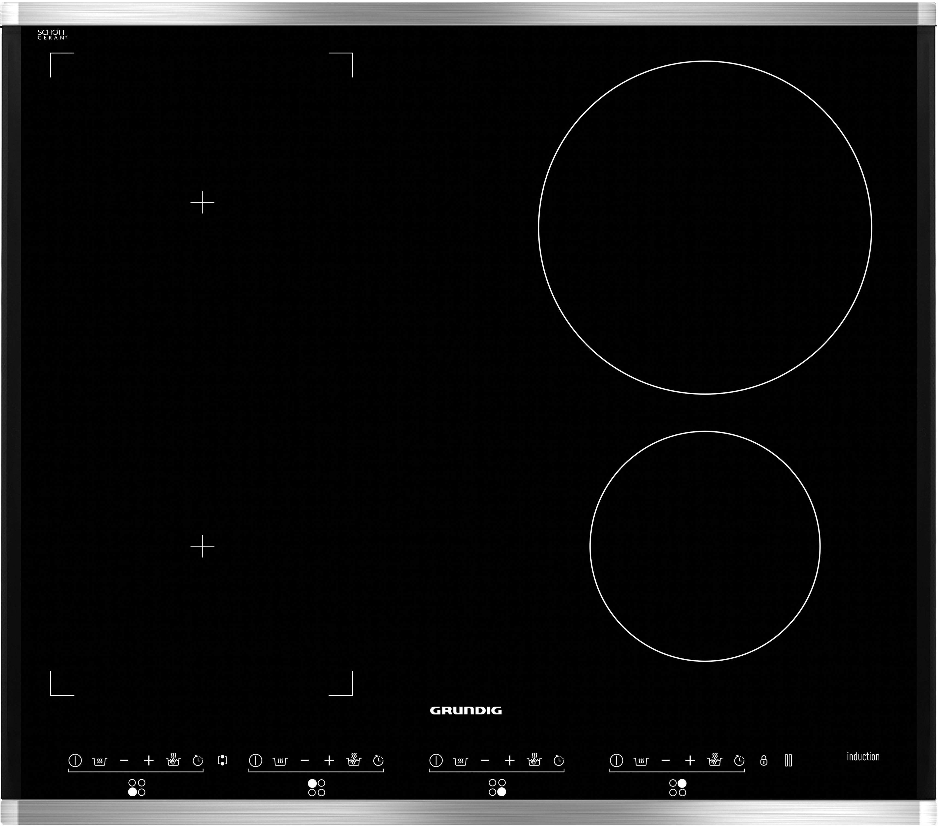Activate keep-warm on the second control strip
Screen dimensions: 938x826
[x=280, y=760]
